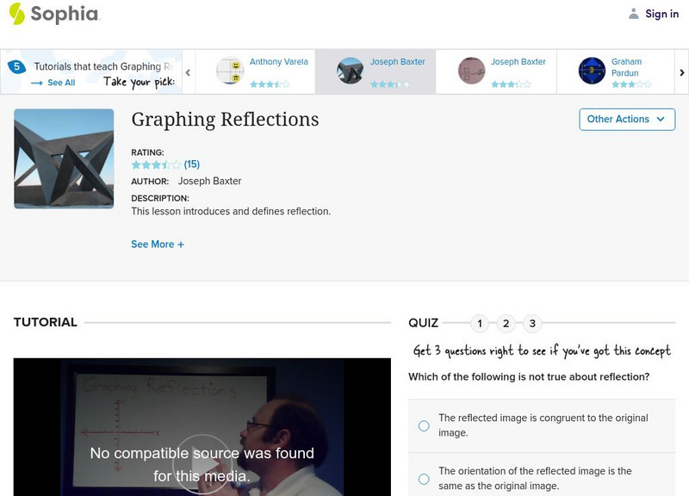Click the TUTORIAL section heading
This screenshot has height=496, width=689.
click(46, 322)
